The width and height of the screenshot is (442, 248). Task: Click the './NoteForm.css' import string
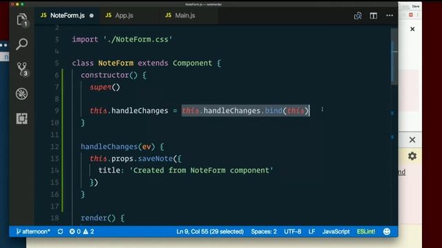[x=137, y=39]
